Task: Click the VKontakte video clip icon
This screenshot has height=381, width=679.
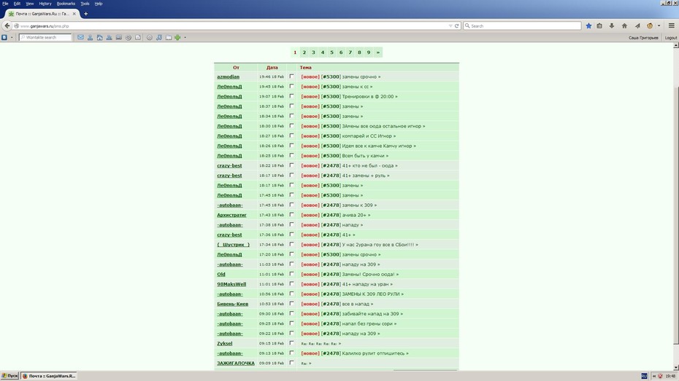Action: click(138, 38)
